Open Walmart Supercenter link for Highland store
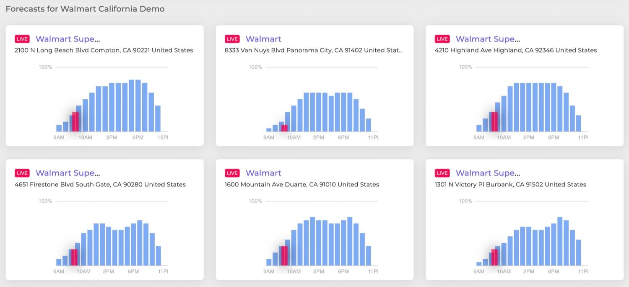 click(488, 39)
